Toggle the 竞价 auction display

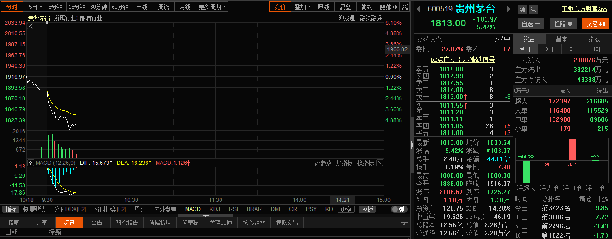280,7
